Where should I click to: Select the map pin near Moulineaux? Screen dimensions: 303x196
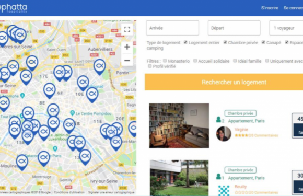(x=22, y=163)
